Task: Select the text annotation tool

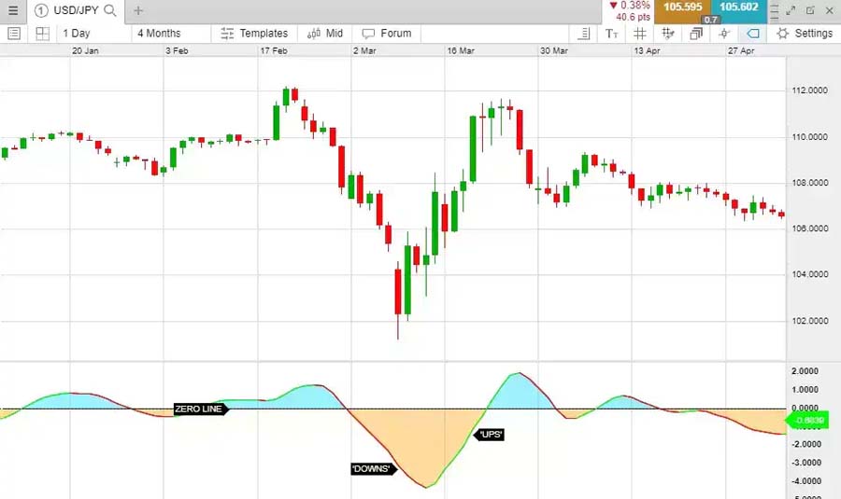Action: 611,34
